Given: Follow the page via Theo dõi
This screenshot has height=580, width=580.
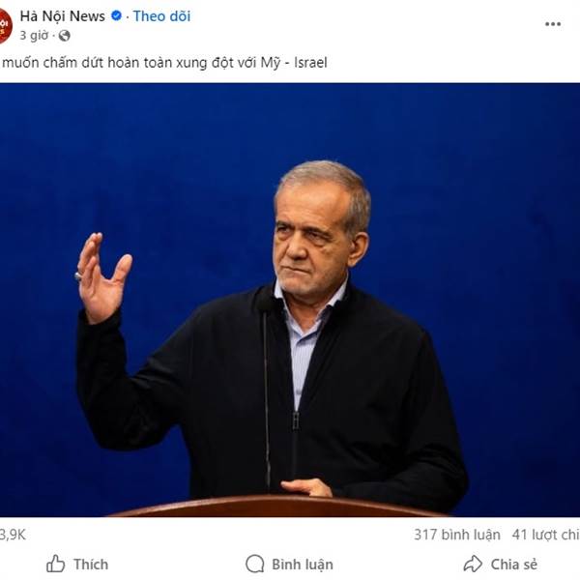Looking at the screenshot, I should 161,15.
